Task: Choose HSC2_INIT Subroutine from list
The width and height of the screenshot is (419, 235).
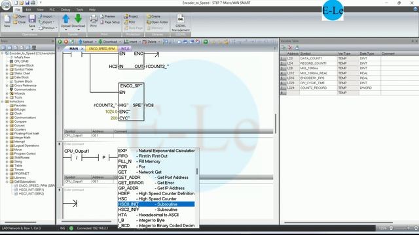Action: (x=156, y=210)
